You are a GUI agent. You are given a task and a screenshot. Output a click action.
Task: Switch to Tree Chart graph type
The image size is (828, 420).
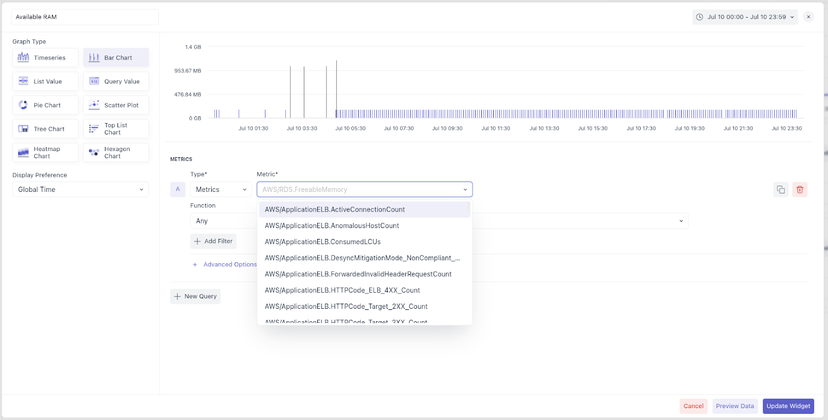[46, 129]
